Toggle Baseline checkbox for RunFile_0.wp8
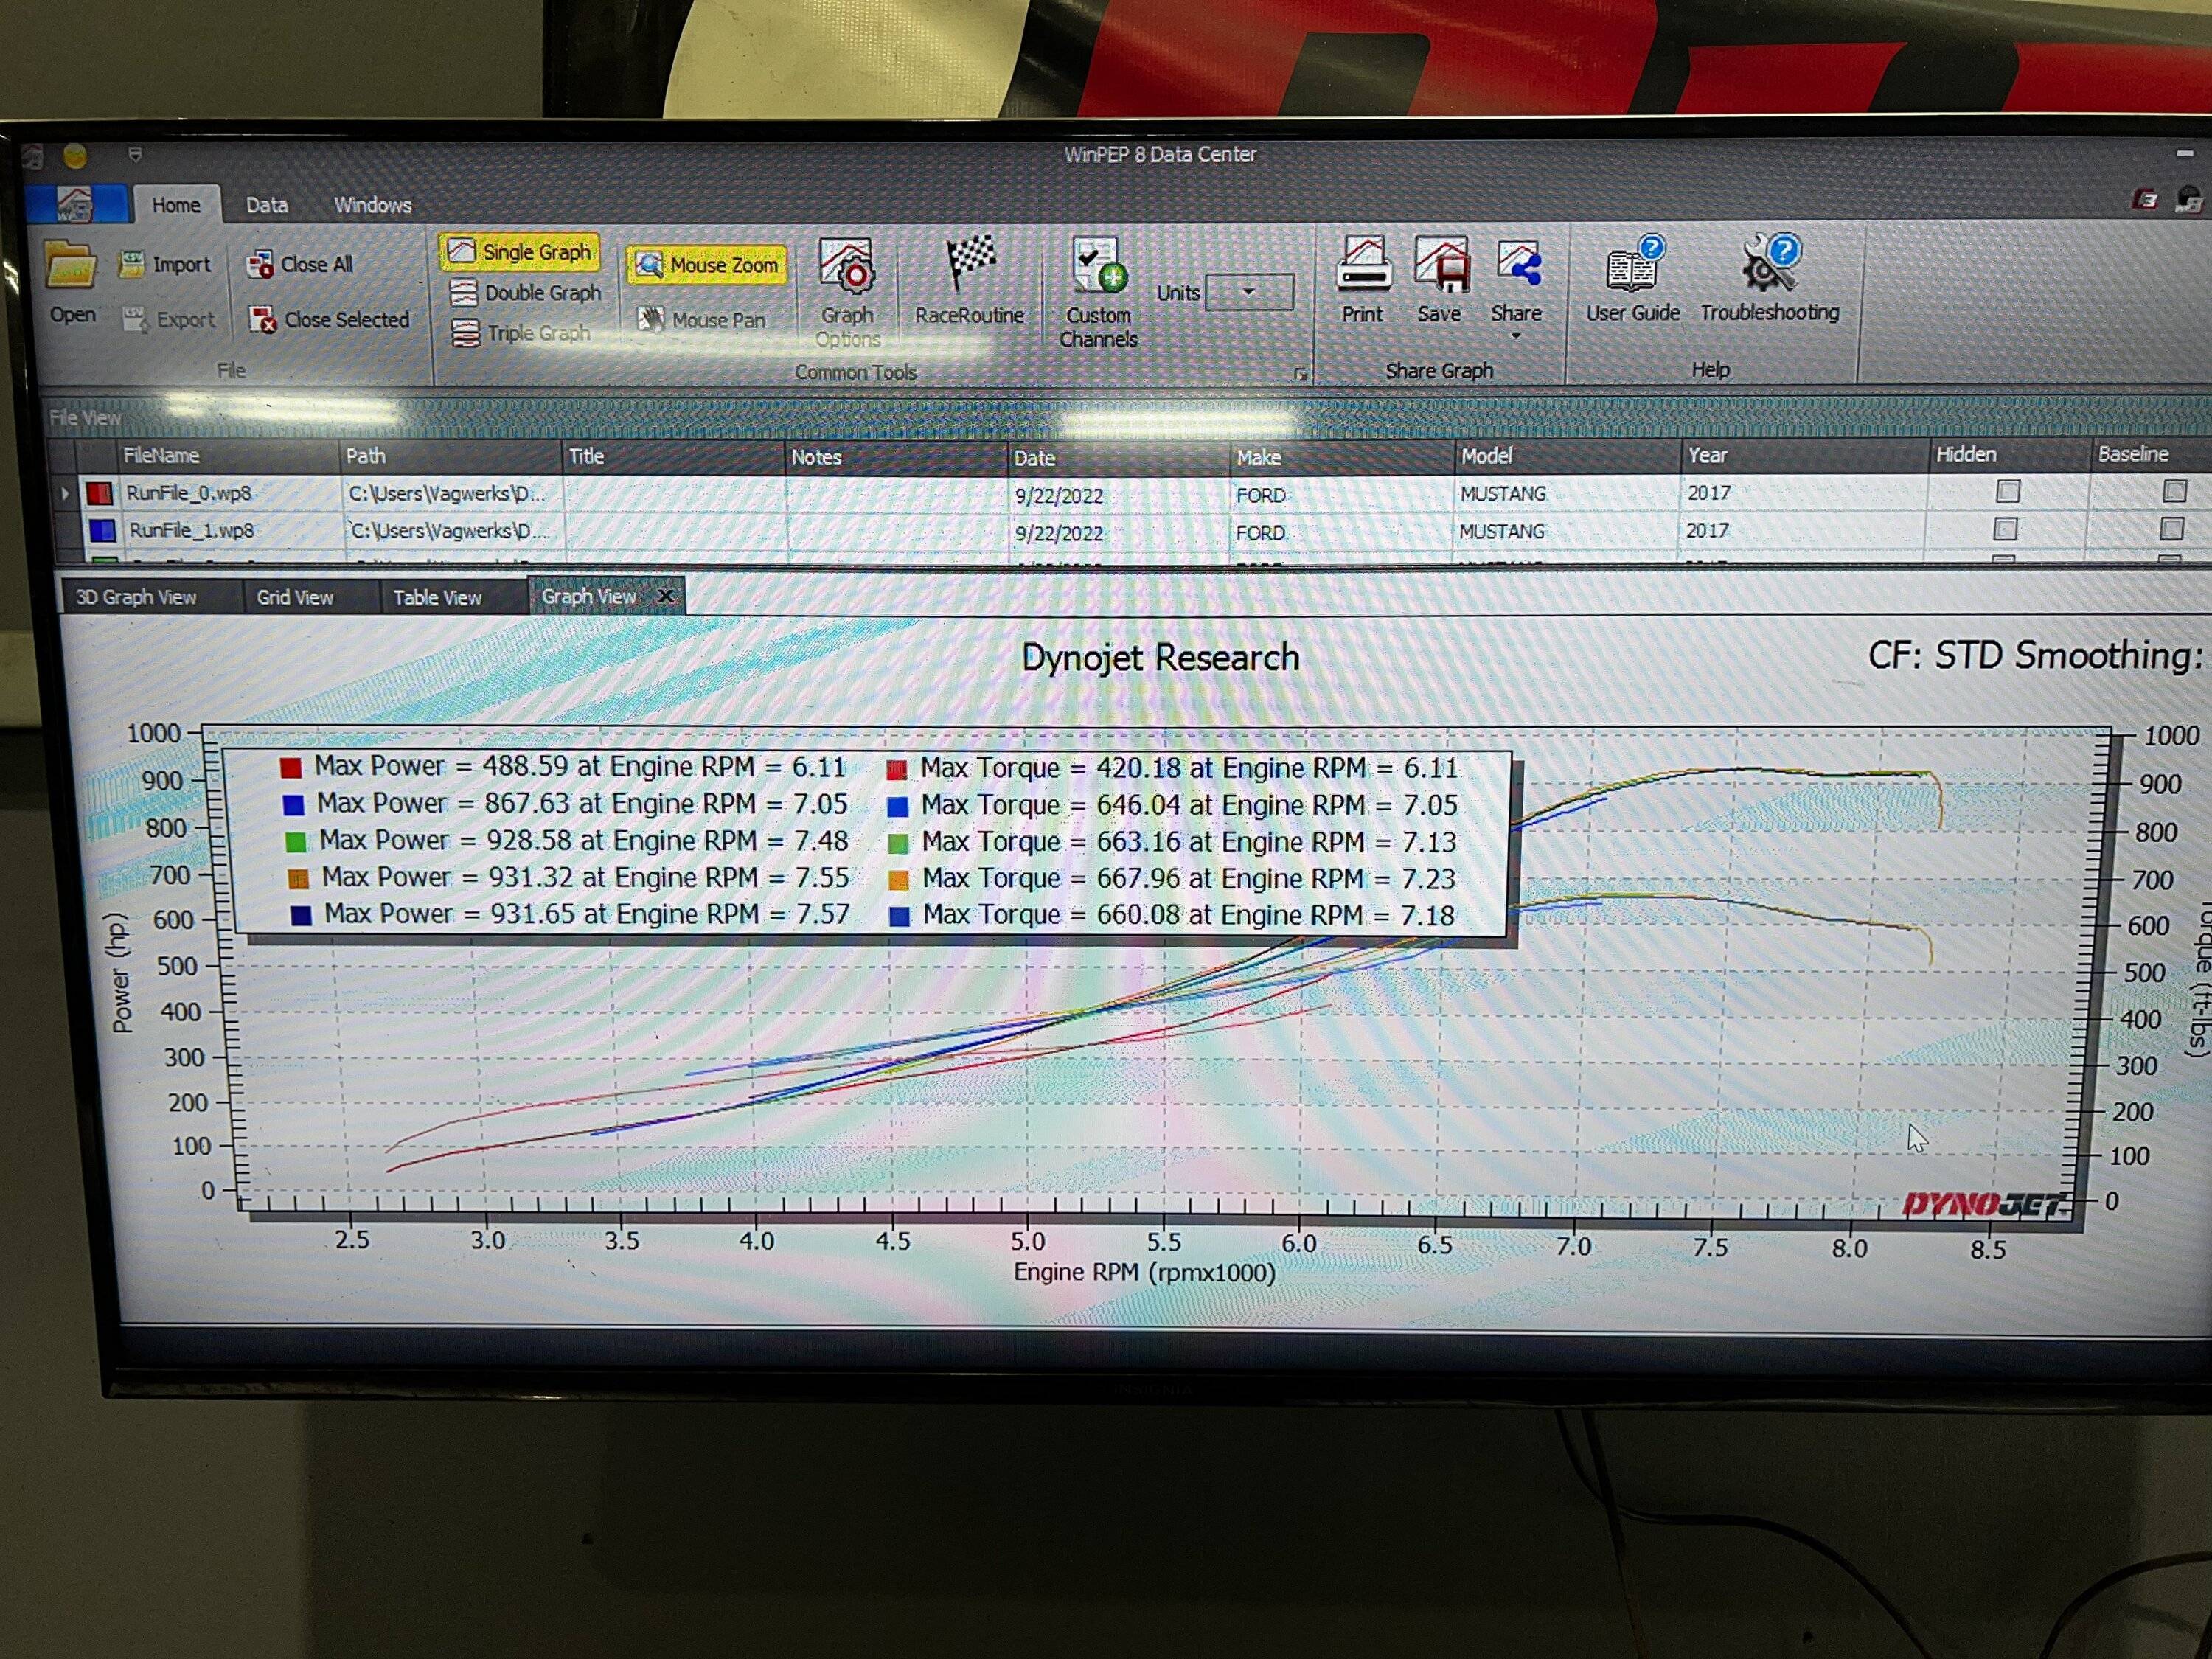Image resolution: width=2212 pixels, height=1659 pixels. pyautogui.click(x=2175, y=491)
